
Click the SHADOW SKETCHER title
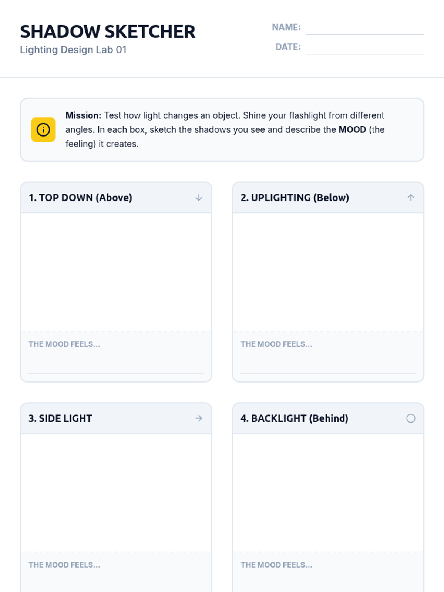(108, 31)
